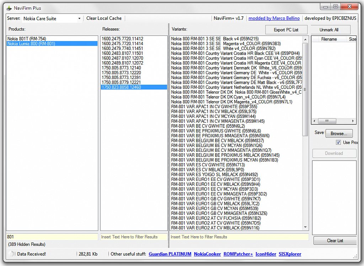Viewport: 364px width, 266px height.
Task: Select variant VAR BELGIUM BE CV MCYAN (059N1Q6)
Action: pyautogui.click(x=236, y=145)
